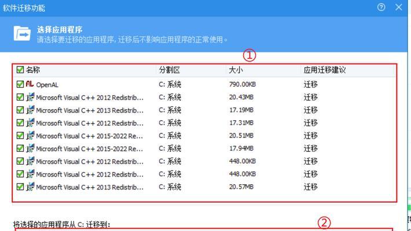The image size is (411, 231).
Task: Select Visual C++ 2013 name in 17.19MB row
Action: pyautogui.click(x=90, y=110)
